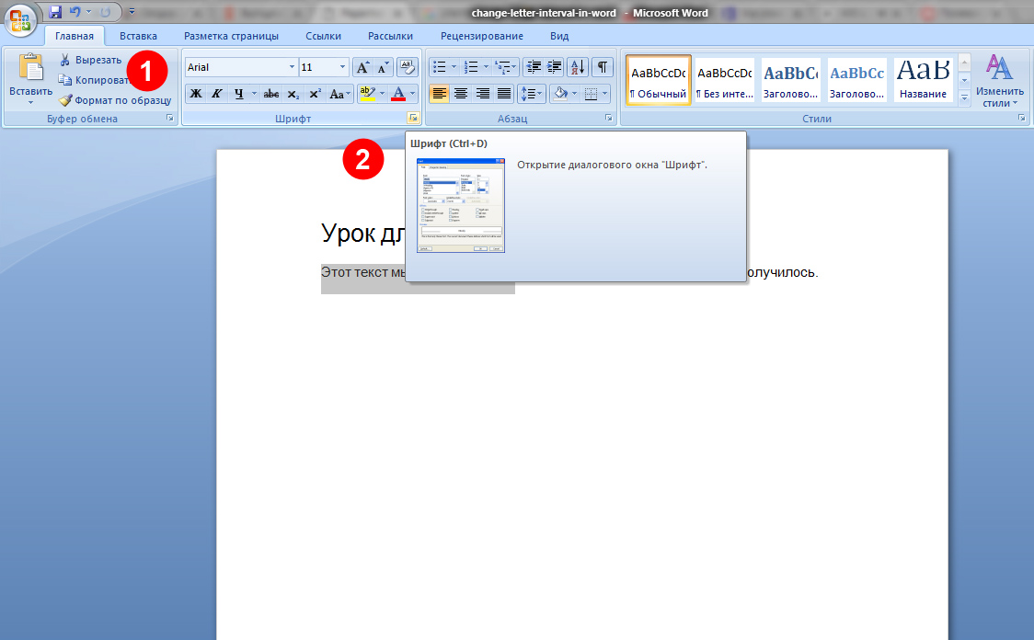
Task: Open the Вид ribbon tab
Action: (559, 36)
